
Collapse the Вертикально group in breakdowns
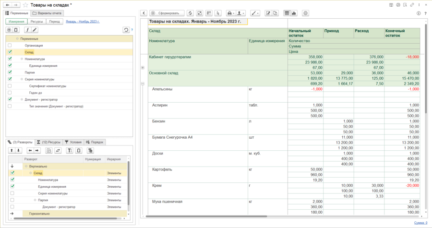pos(25,166)
